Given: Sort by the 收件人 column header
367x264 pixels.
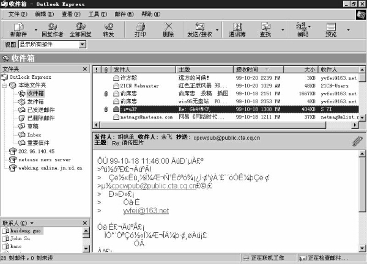Looking at the screenshot, I should tap(338, 70).
